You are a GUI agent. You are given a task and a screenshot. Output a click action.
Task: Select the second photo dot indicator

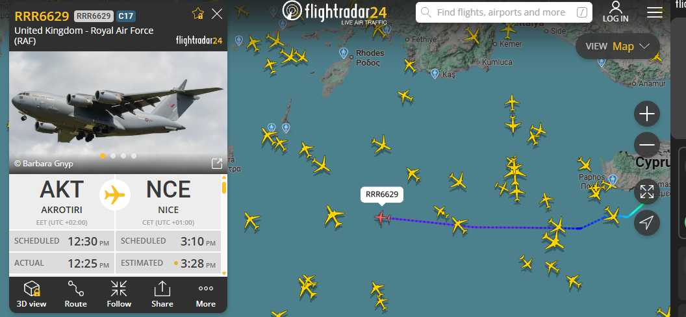pos(113,156)
